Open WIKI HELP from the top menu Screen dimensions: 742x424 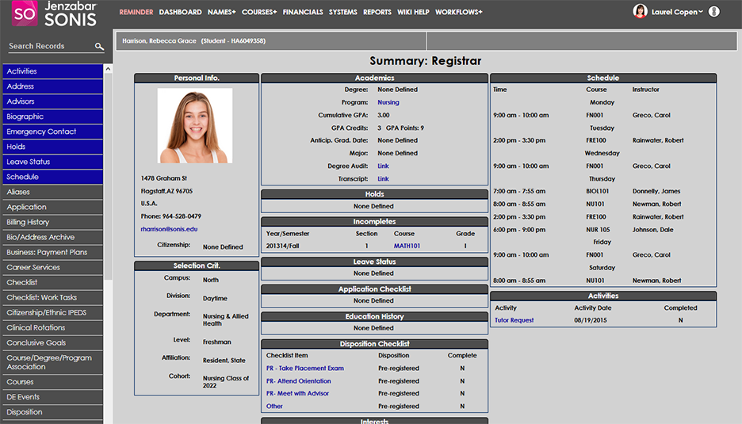(413, 13)
